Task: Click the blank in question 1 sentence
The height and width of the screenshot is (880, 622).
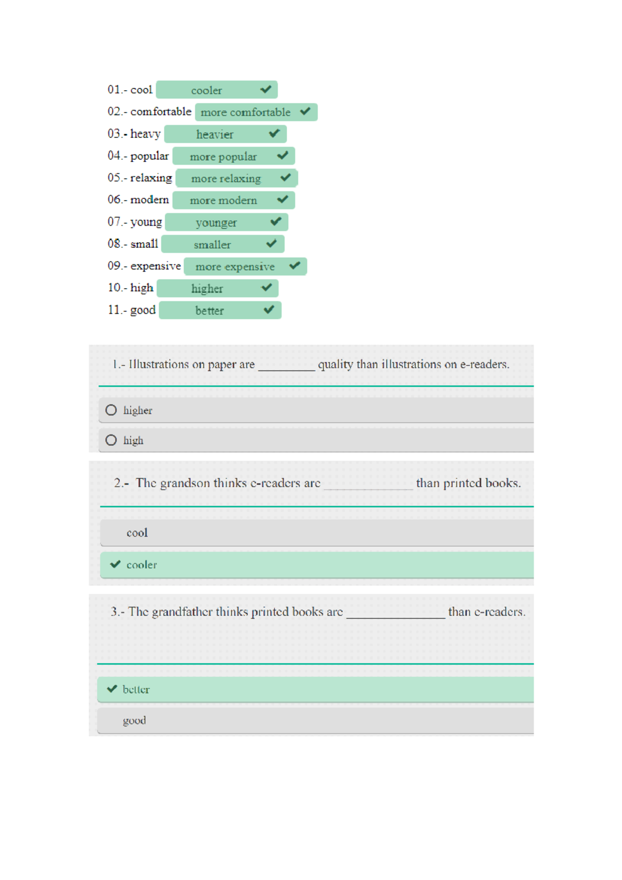Action: (286, 366)
